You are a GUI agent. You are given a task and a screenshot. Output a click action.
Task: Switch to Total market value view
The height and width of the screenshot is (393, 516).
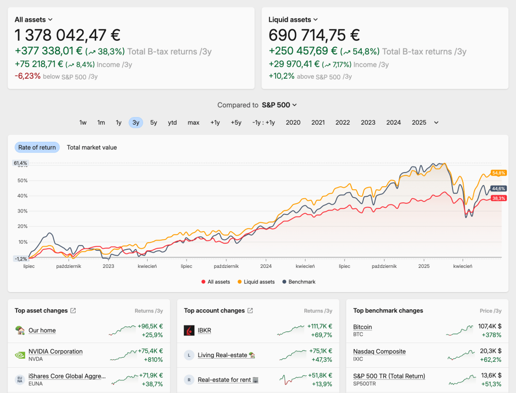[x=92, y=147]
